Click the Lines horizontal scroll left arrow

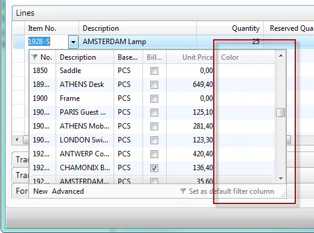tap(17, 139)
